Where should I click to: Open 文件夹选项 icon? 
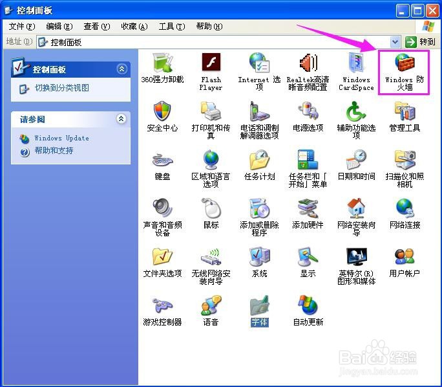162,256
